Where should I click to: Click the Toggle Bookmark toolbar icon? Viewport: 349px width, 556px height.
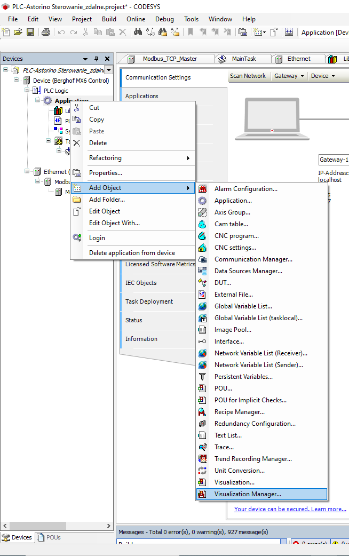191,32
